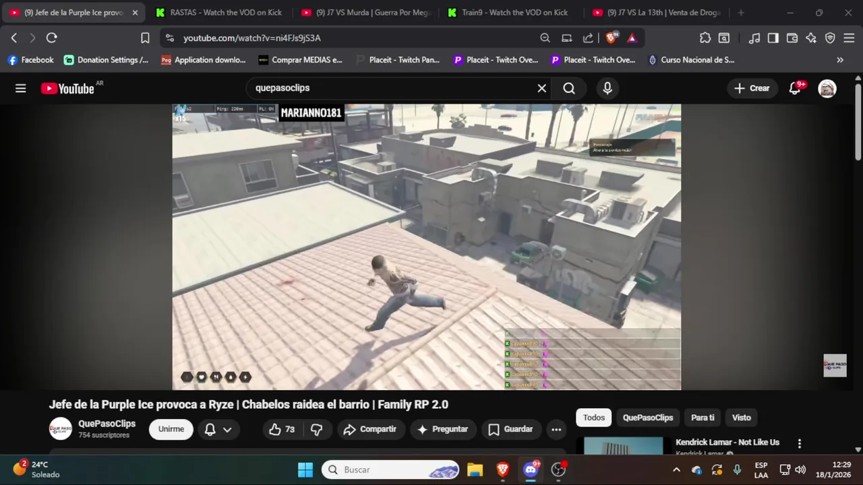Clear the quepasoclips search text
Image resolution: width=863 pixels, height=485 pixels.
pyautogui.click(x=541, y=88)
